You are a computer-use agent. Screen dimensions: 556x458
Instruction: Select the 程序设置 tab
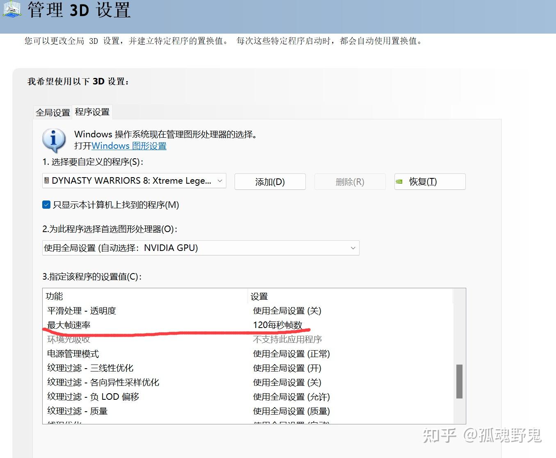coord(92,112)
